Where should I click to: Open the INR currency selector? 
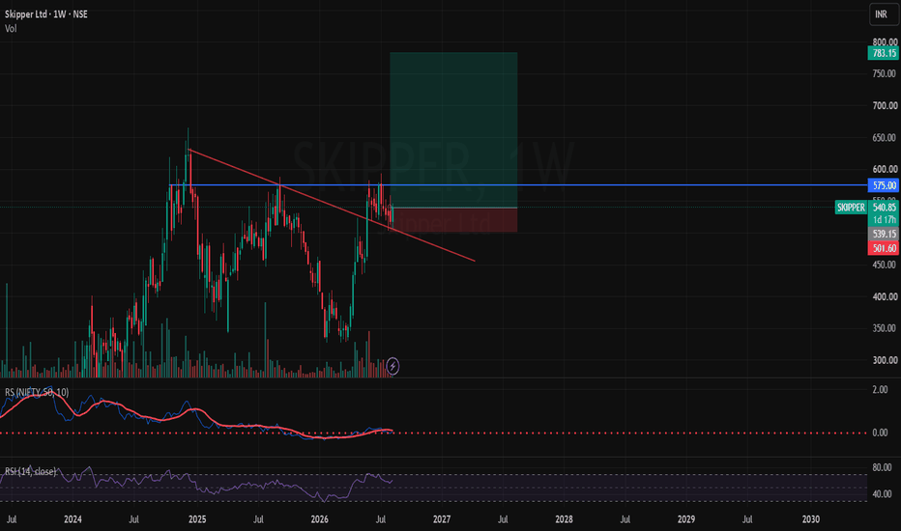pos(884,14)
